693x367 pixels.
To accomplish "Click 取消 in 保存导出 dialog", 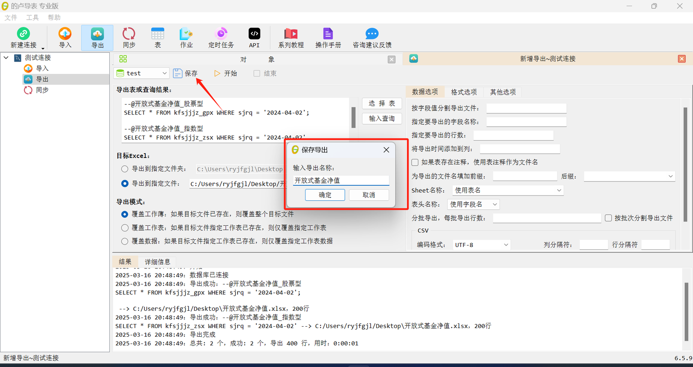I will pos(369,195).
